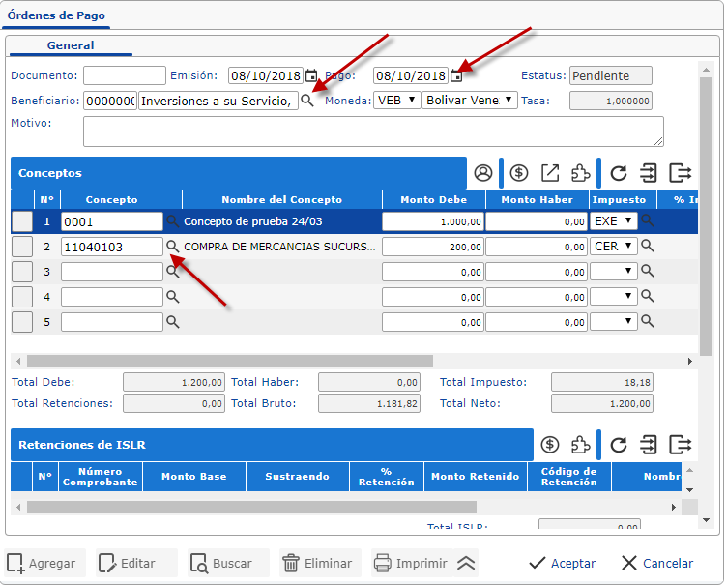Select the Órdenes de Pago tab
The height and width of the screenshot is (585, 727).
57,15
